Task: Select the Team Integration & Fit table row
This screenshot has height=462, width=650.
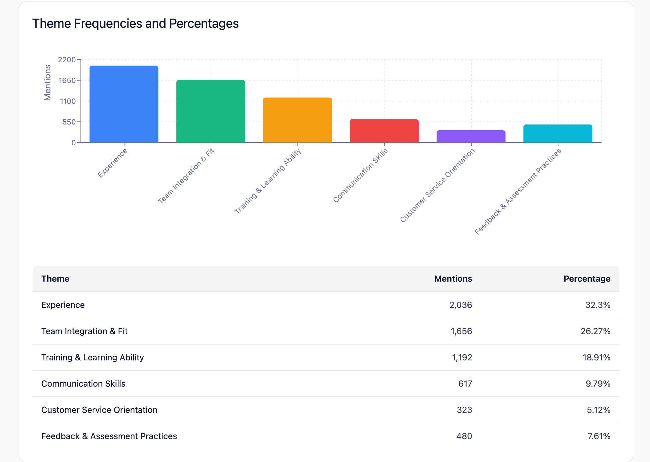Action: tap(84, 331)
